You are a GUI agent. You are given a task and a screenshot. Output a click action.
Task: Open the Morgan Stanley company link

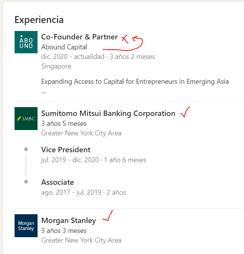click(69, 221)
